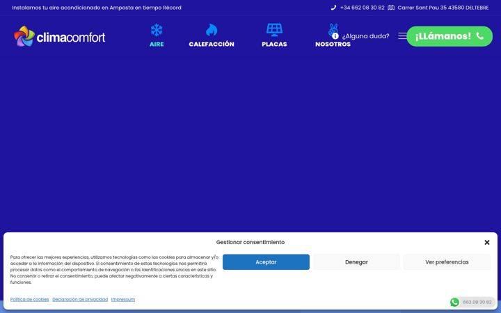Click the Gestionar consentimiento heading
The width and height of the screenshot is (501, 313).
coord(250,242)
